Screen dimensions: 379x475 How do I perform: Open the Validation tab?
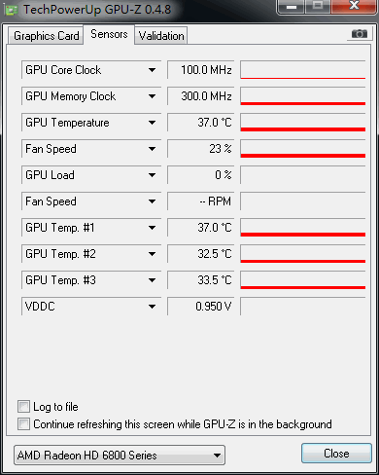point(161,36)
